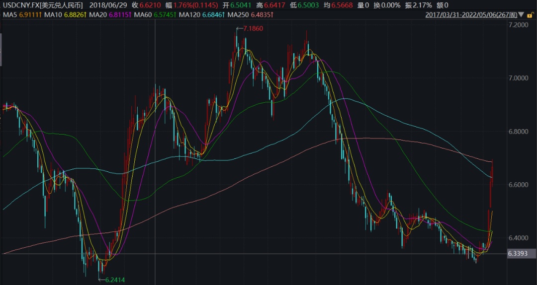
Task: Select the MA10 6.8826 indicator label
Action: (67, 15)
